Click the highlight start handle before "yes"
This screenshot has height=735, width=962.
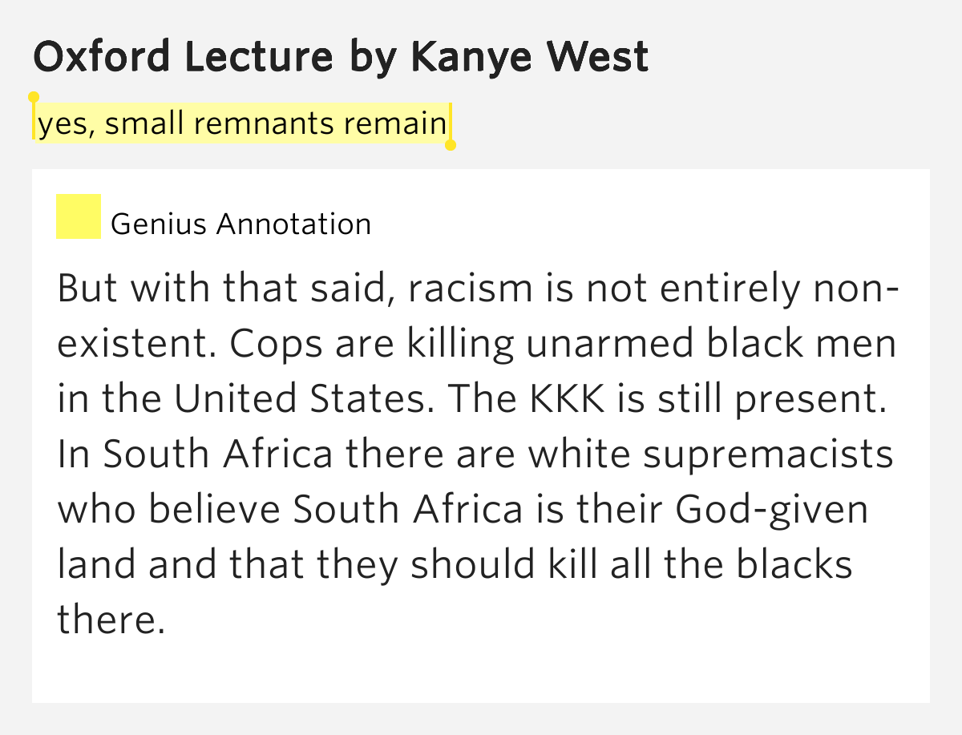tap(34, 98)
